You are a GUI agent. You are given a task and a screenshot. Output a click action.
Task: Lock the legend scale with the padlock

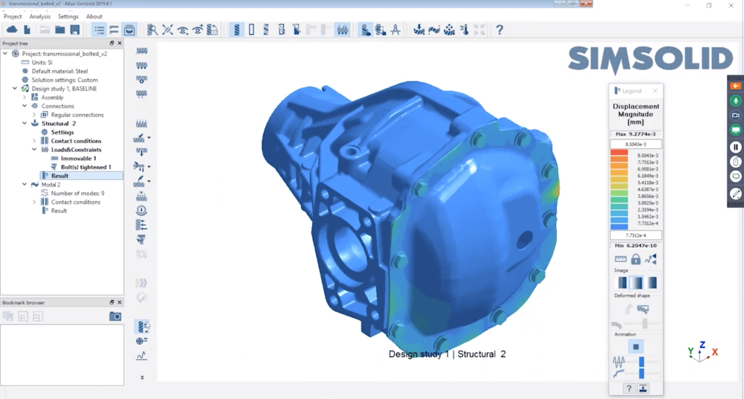click(636, 259)
